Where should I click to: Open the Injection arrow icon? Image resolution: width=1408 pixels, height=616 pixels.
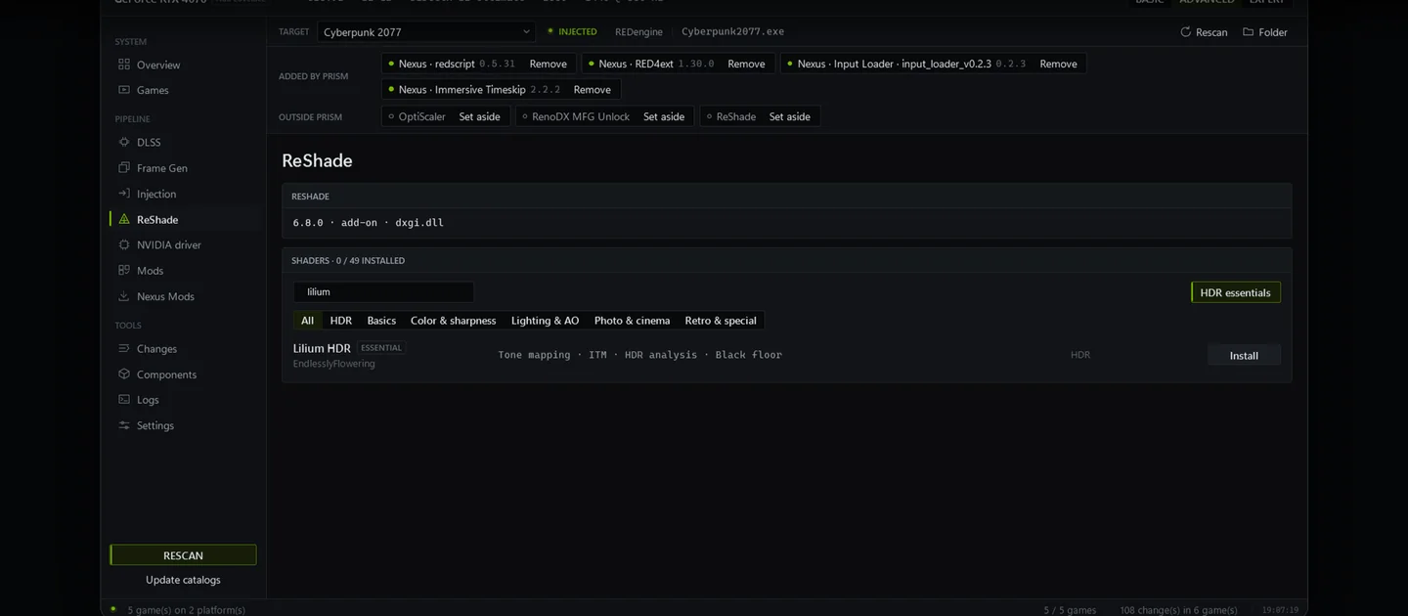pos(124,194)
